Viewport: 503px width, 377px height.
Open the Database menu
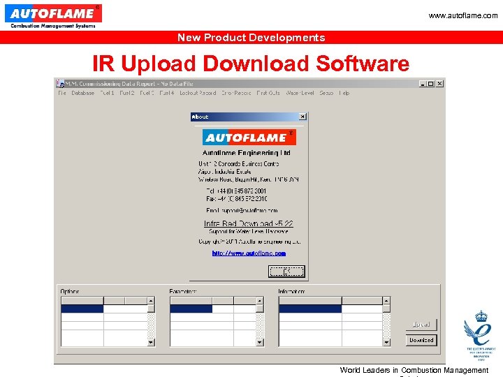click(82, 93)
